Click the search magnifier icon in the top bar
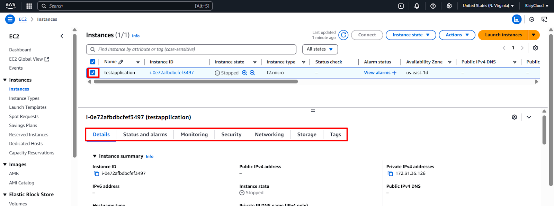 pos(44,6)
